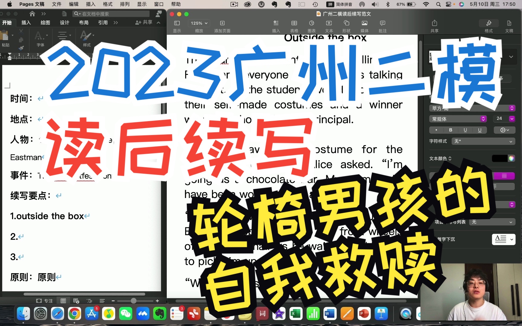
Task: Click the Share (共享) icon in Pages toolbar
Action: (x=434, y=23)
